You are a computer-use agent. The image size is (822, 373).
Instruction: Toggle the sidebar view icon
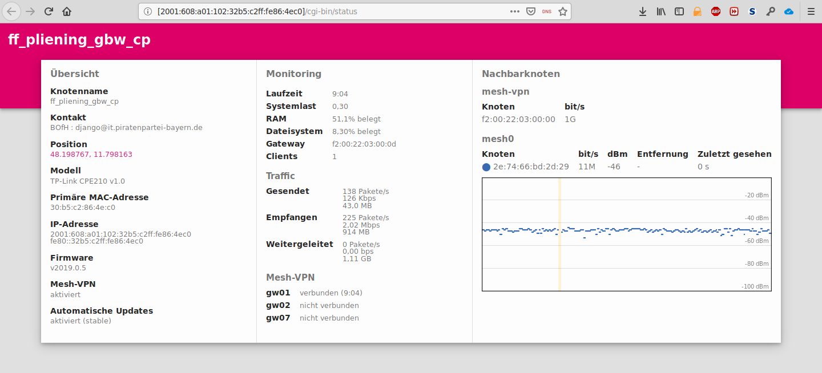(x=679, y=11)
